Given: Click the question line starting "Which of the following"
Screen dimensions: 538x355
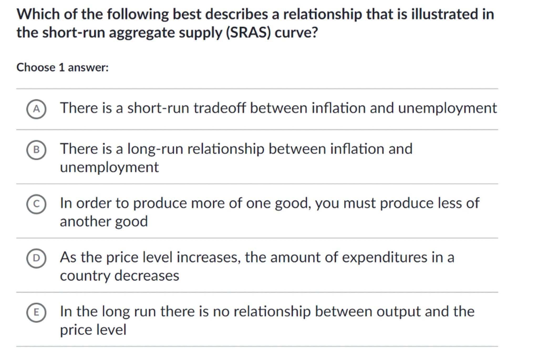Looking at the screenshot, I should [255, 14].
